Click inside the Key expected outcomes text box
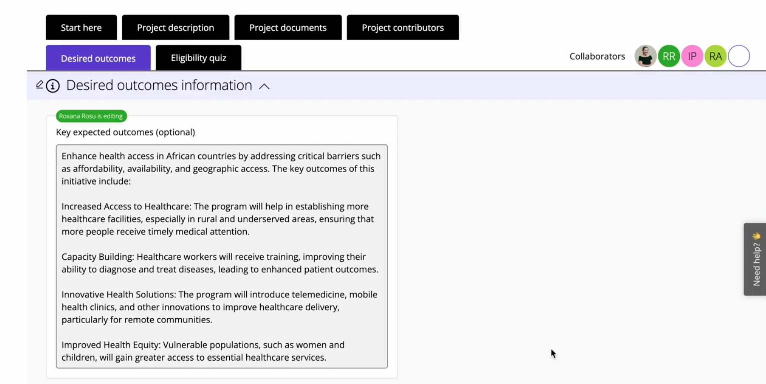 tap(222, 256)
